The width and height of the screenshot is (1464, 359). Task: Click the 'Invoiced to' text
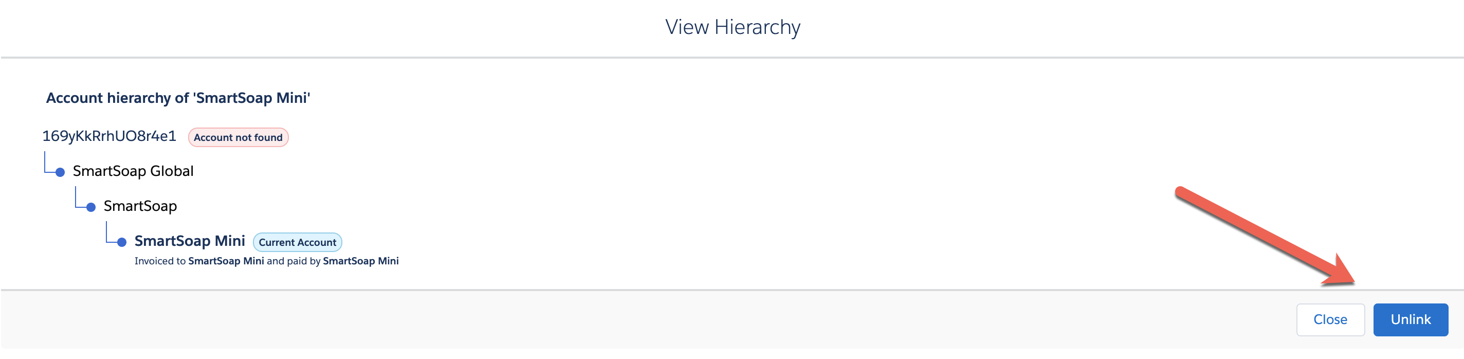click(160, 261)
